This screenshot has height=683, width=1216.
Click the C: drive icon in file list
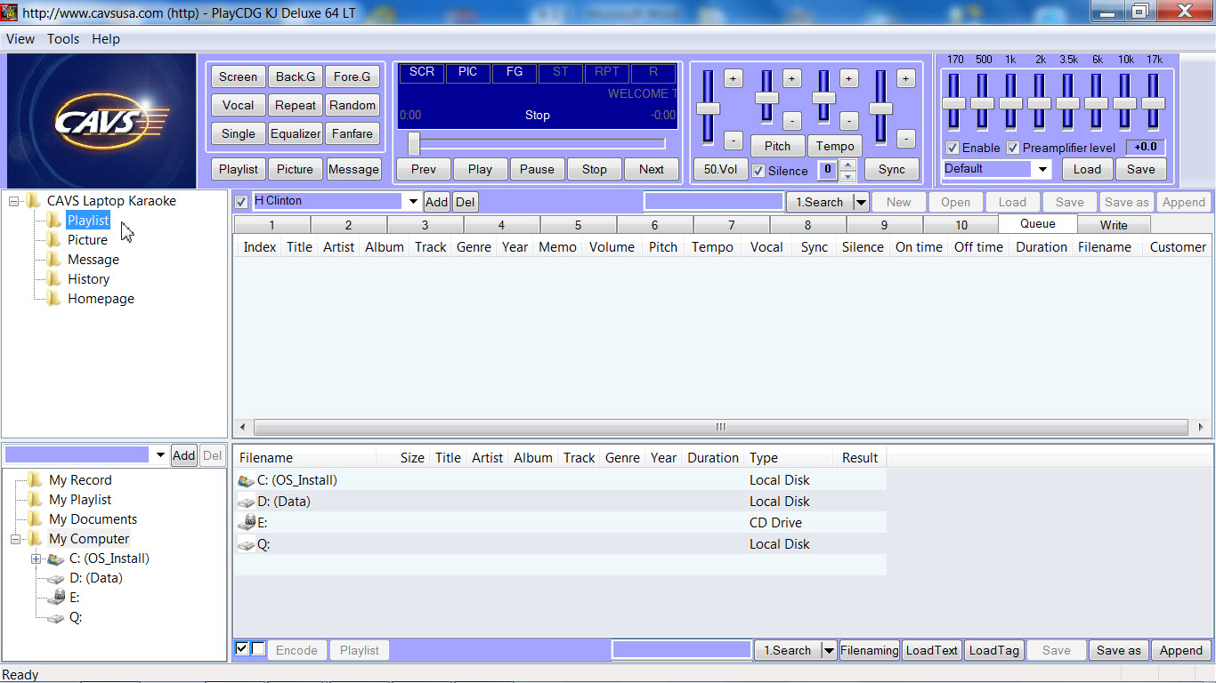(x=247, y=480)
